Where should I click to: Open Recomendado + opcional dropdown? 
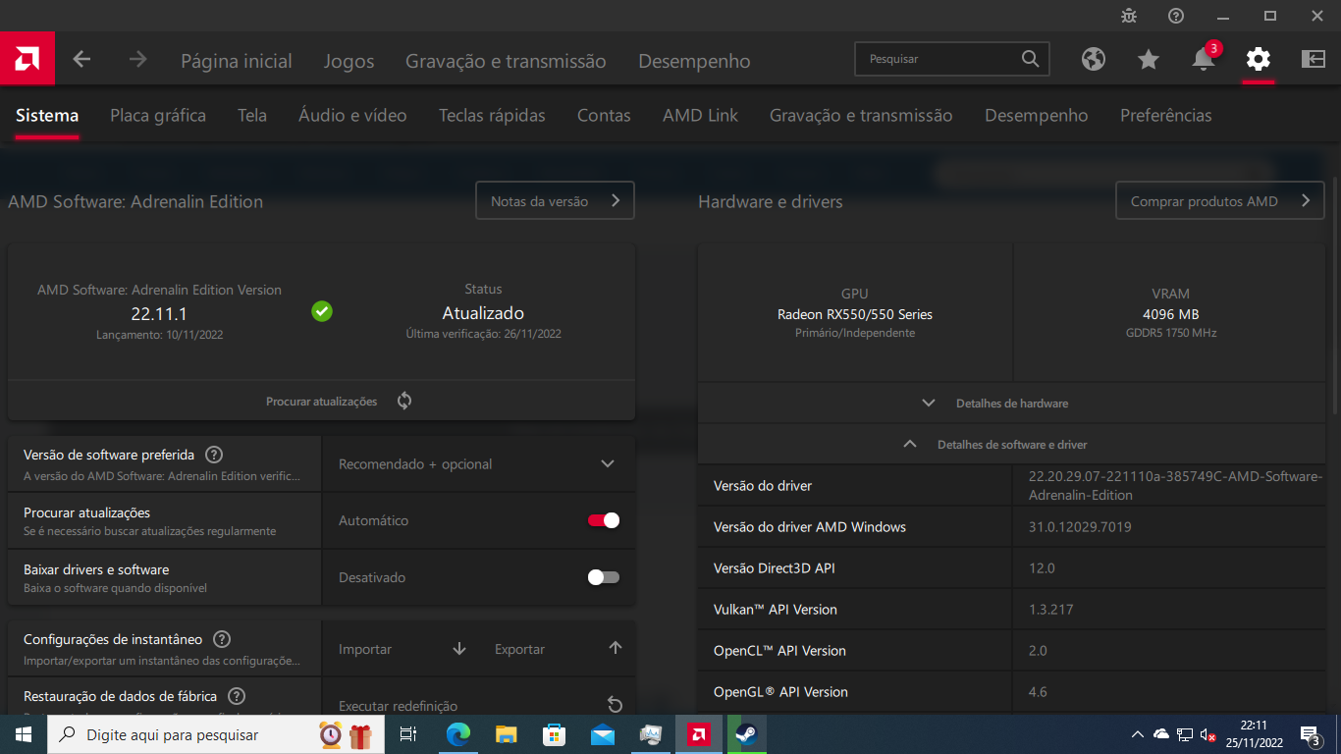click(x=478, y=463)
